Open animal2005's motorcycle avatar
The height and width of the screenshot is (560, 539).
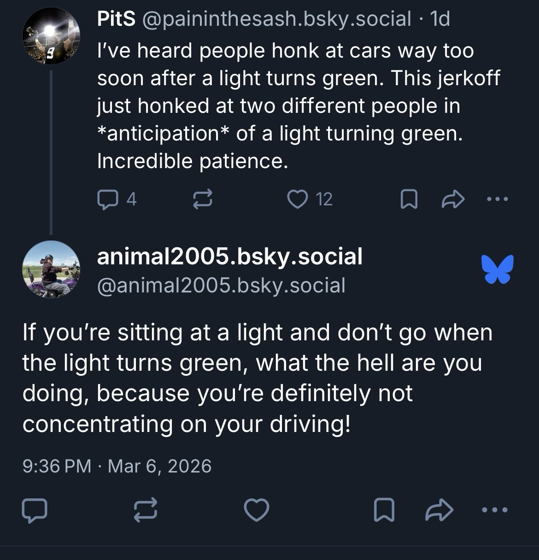(51, 269)
